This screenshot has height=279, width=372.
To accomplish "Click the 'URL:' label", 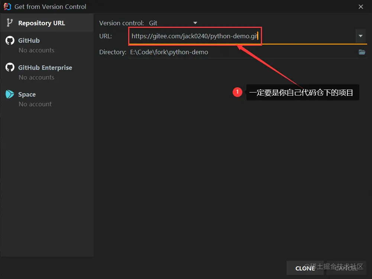I will pyautogui.click(x=105, y=36).
